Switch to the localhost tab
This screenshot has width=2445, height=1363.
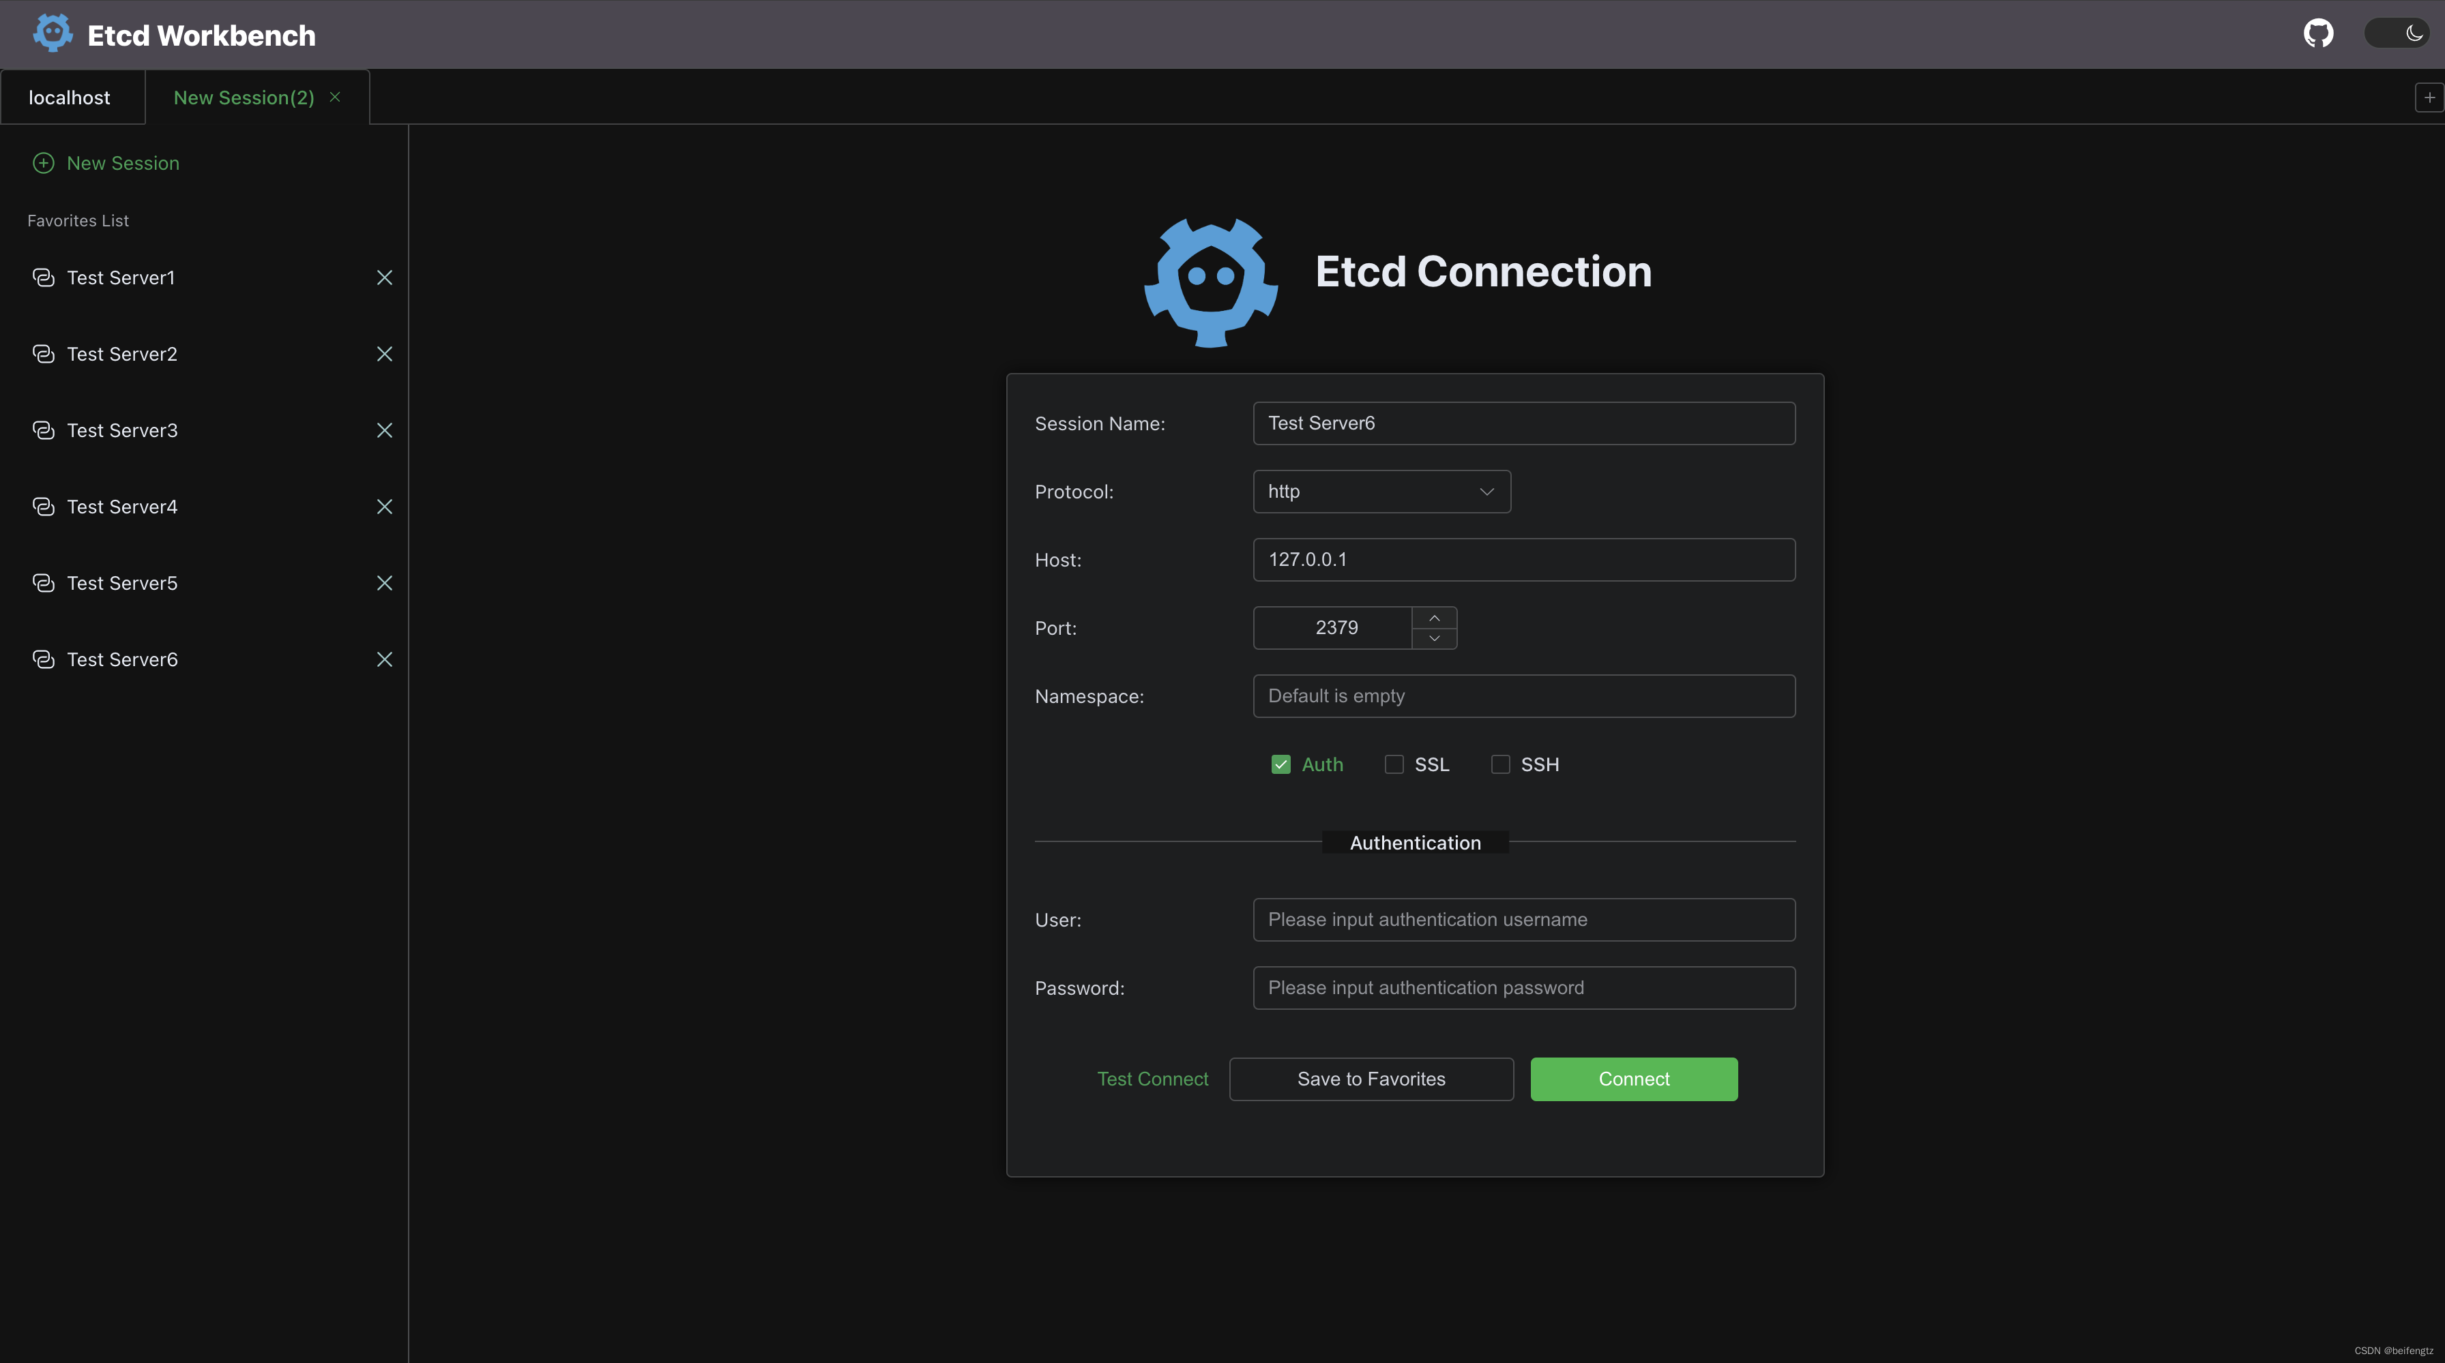tap(70, 98)
